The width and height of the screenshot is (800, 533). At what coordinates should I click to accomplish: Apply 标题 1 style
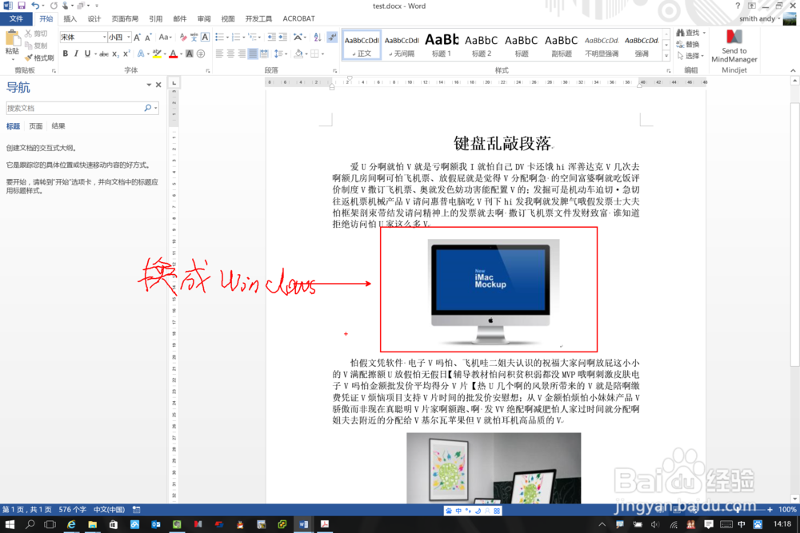point(442,45)
